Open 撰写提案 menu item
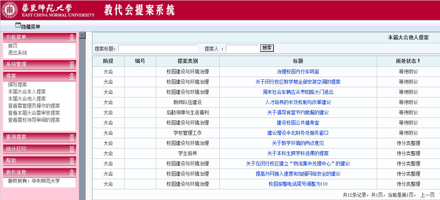Image resolution: width=440 pixels, height=200 pixels. click(x=17, y=85)
